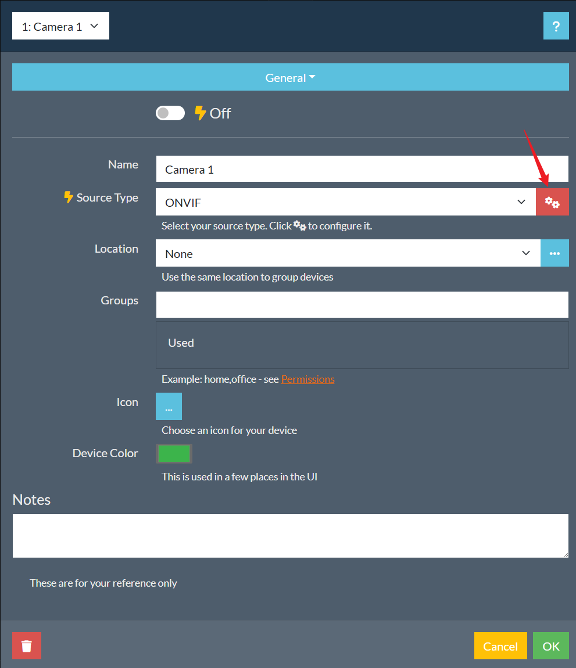576x668 pixels.
Task: Confirm settings with the green OK button
Action: tap(550, 646)
